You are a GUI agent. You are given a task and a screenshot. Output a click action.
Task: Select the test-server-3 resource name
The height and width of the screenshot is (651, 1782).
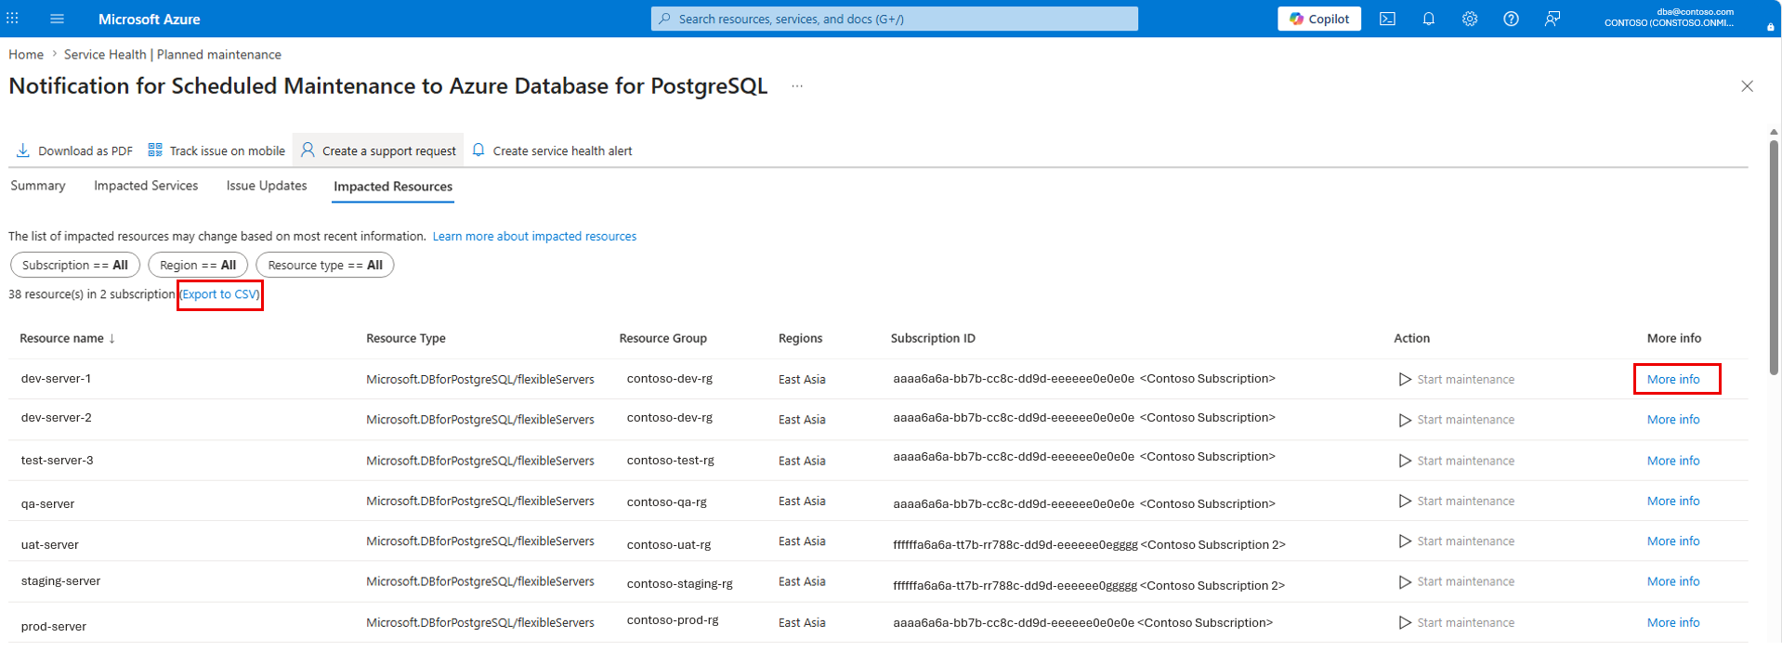tap(57, 461)
